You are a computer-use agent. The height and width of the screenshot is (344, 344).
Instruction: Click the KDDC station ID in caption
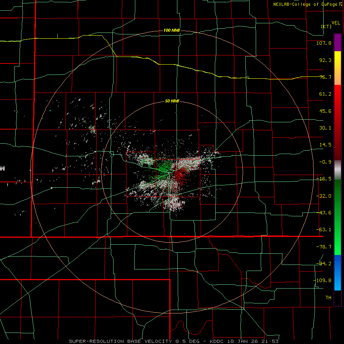tap(217, 341)
